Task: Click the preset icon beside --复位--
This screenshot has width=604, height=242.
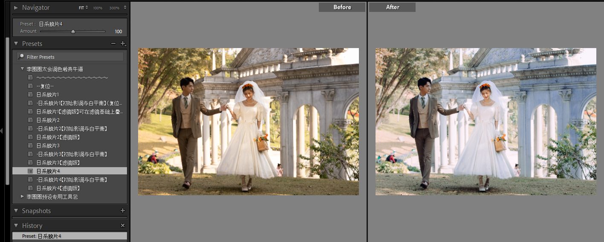Action: 30,86
